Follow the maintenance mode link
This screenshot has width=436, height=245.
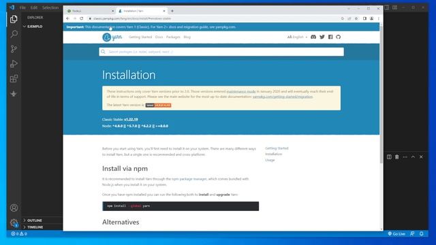click(x=240, y=91)
